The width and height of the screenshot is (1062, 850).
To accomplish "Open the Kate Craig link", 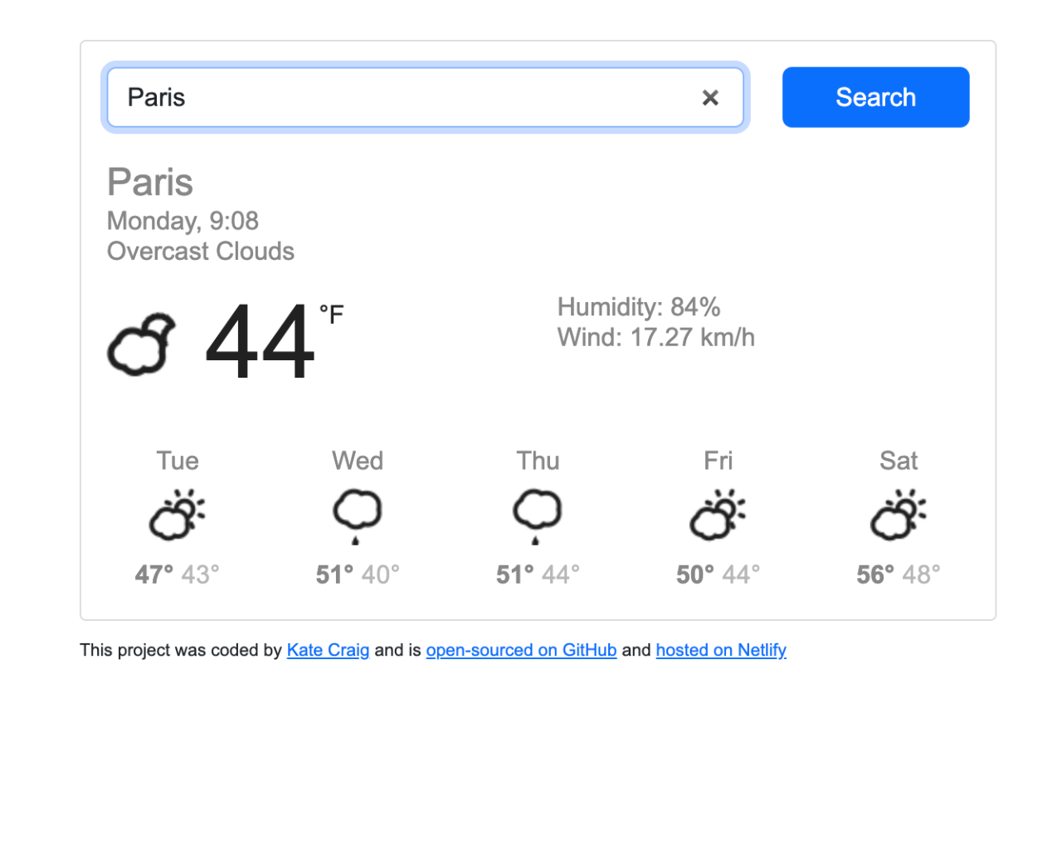I will pyautogui.click(x=328, y=650).
